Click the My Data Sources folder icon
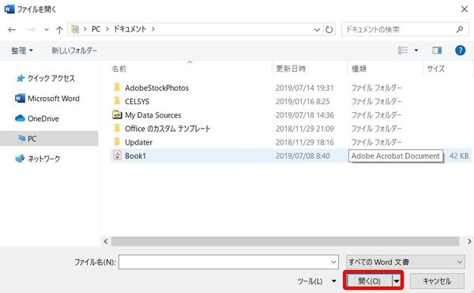 [x=117, y=115]
